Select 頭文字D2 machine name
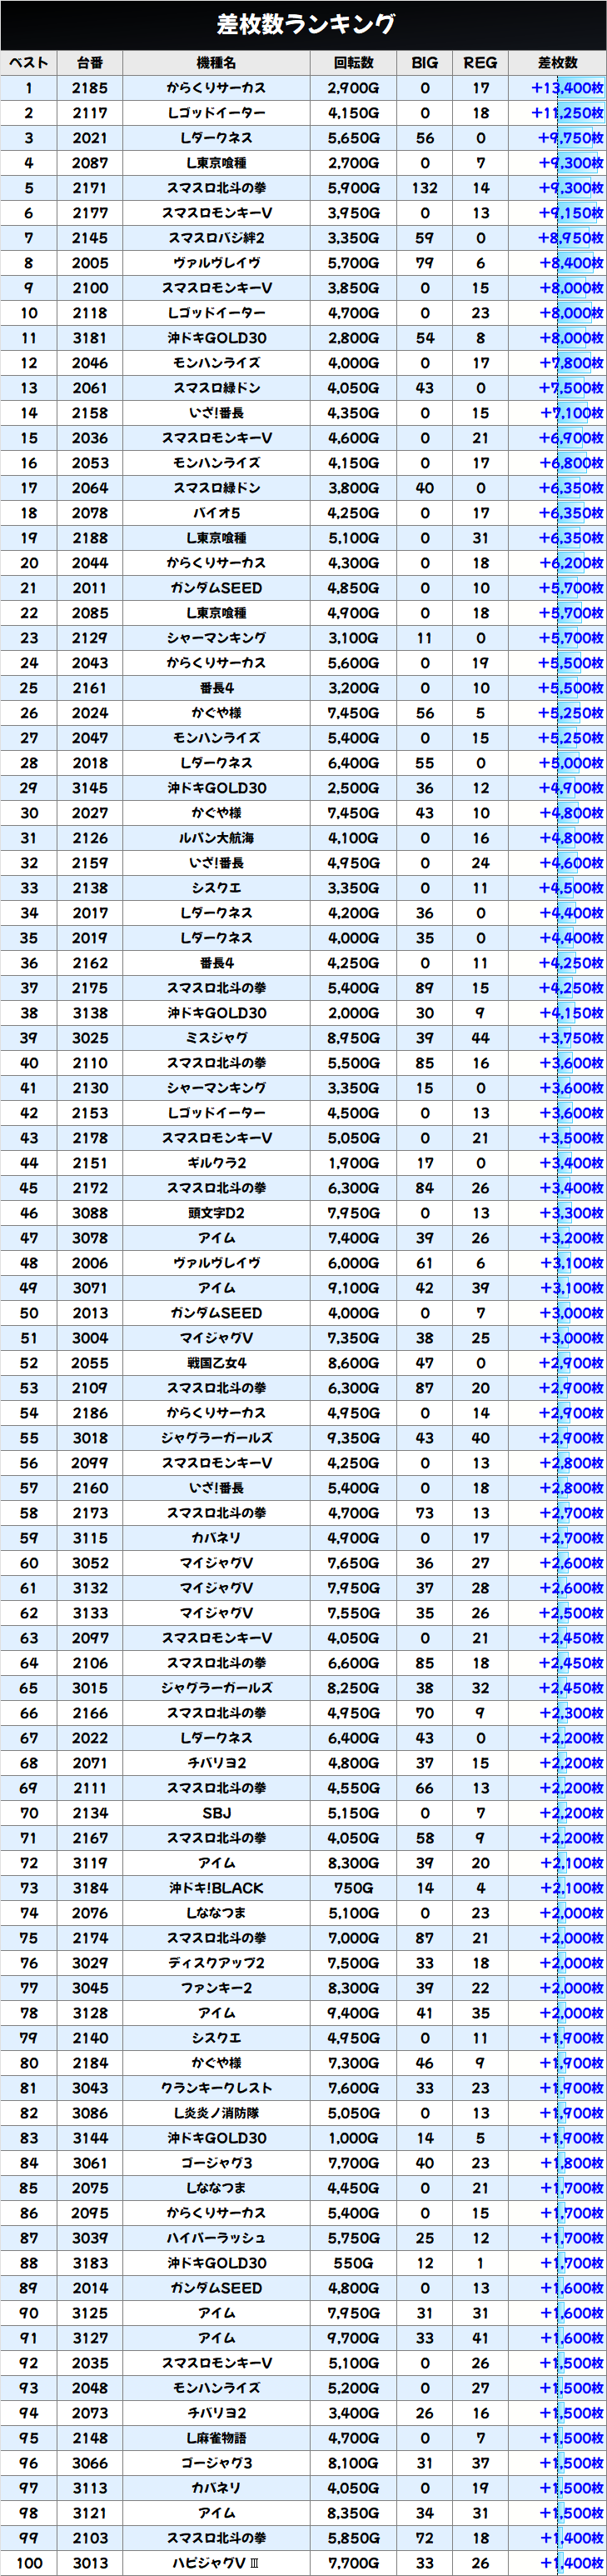The width and height of the screenshot is (607, 2576). click(x=216, y=1213)
